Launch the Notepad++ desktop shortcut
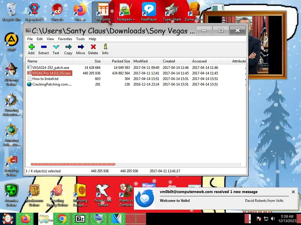The width and height of the screenshot is (301, 225). pyautogui.click(x=126, y=12)
